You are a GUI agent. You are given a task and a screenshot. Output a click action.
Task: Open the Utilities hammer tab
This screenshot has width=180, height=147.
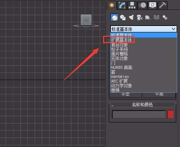click(162, 5)
